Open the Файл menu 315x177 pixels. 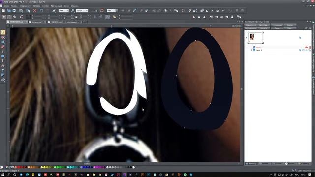(6, 6)
